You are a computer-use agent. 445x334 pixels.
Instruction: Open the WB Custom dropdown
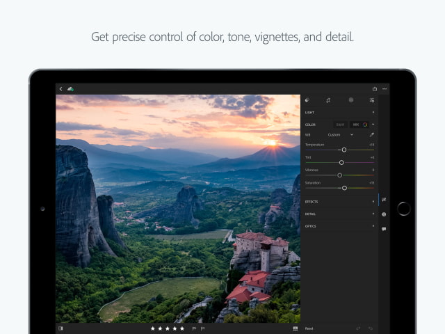(340, 134)
